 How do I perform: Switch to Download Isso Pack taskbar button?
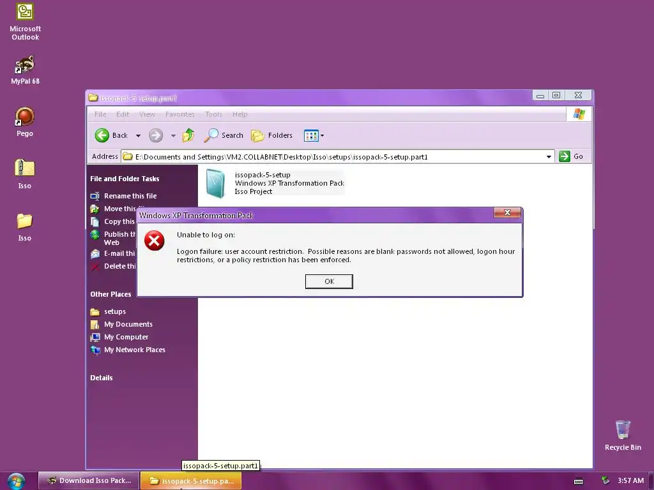[x=88, y=480]
